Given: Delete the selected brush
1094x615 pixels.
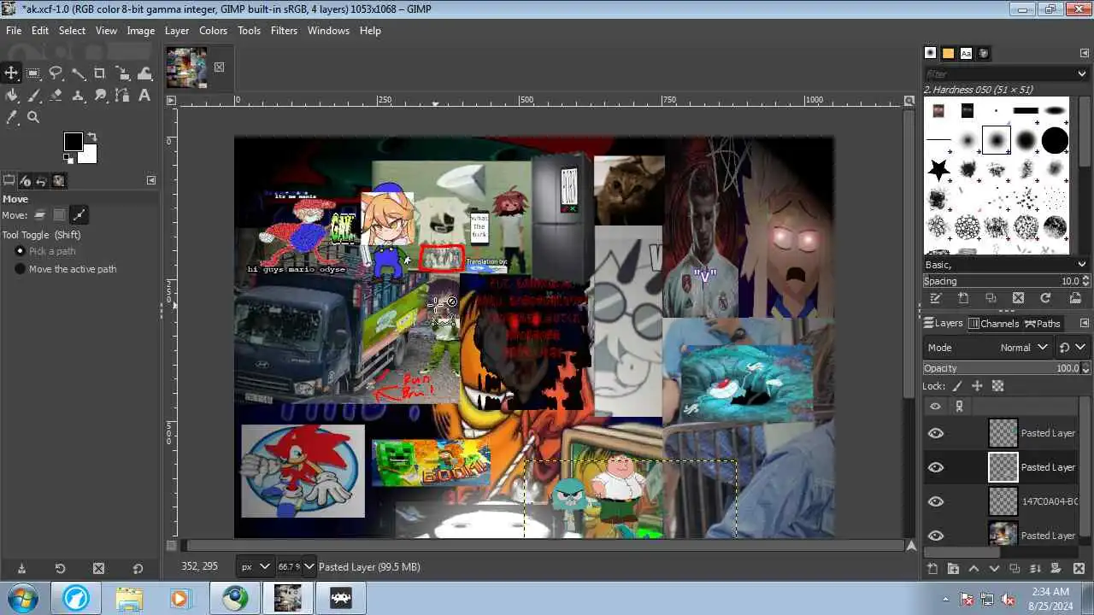Looking at the screenshot, I should 1018,298.
